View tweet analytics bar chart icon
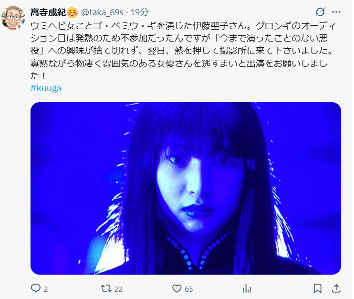 click(x=247, y=289)
